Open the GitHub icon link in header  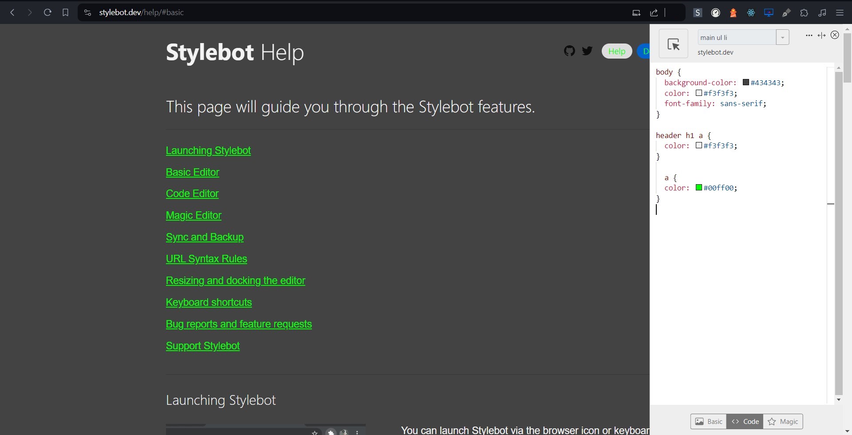(569, 51)
